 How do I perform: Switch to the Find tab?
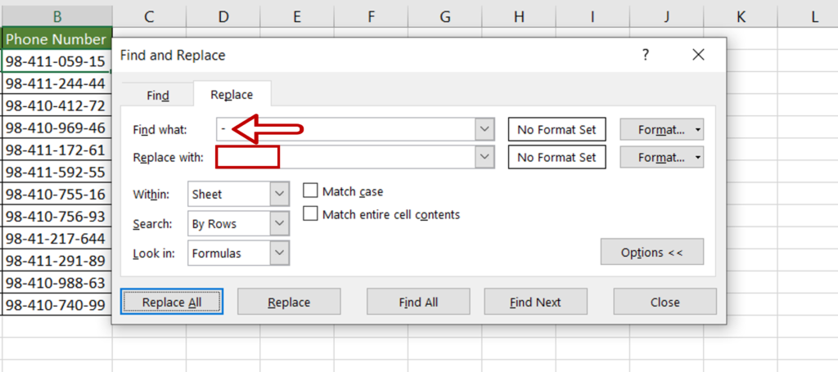pyautogui.click(x=158, y=96)
